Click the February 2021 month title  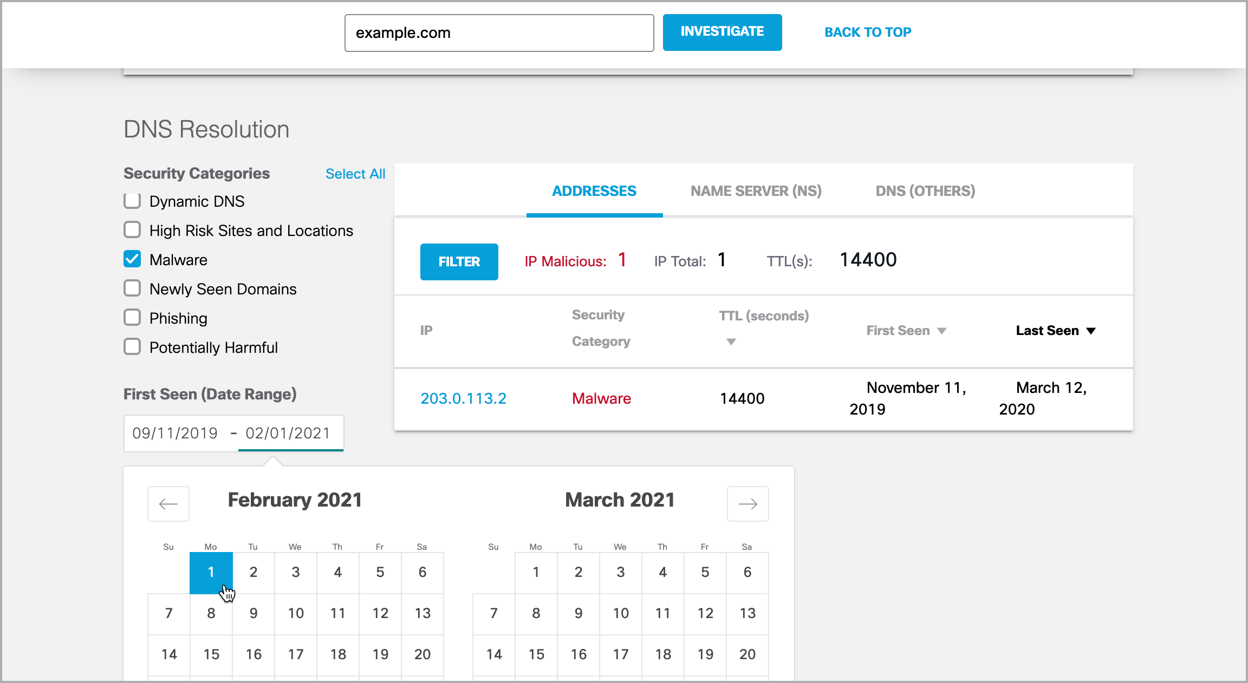[295, 500]
